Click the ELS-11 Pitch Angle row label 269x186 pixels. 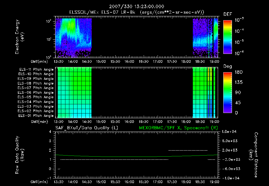pos(36,70)
